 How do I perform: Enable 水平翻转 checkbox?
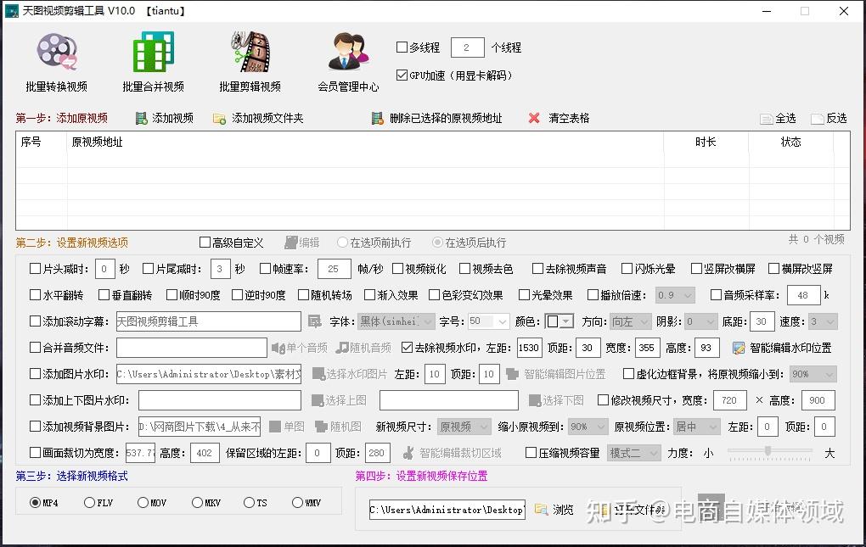pyautogui.click(x=36, y=295)
